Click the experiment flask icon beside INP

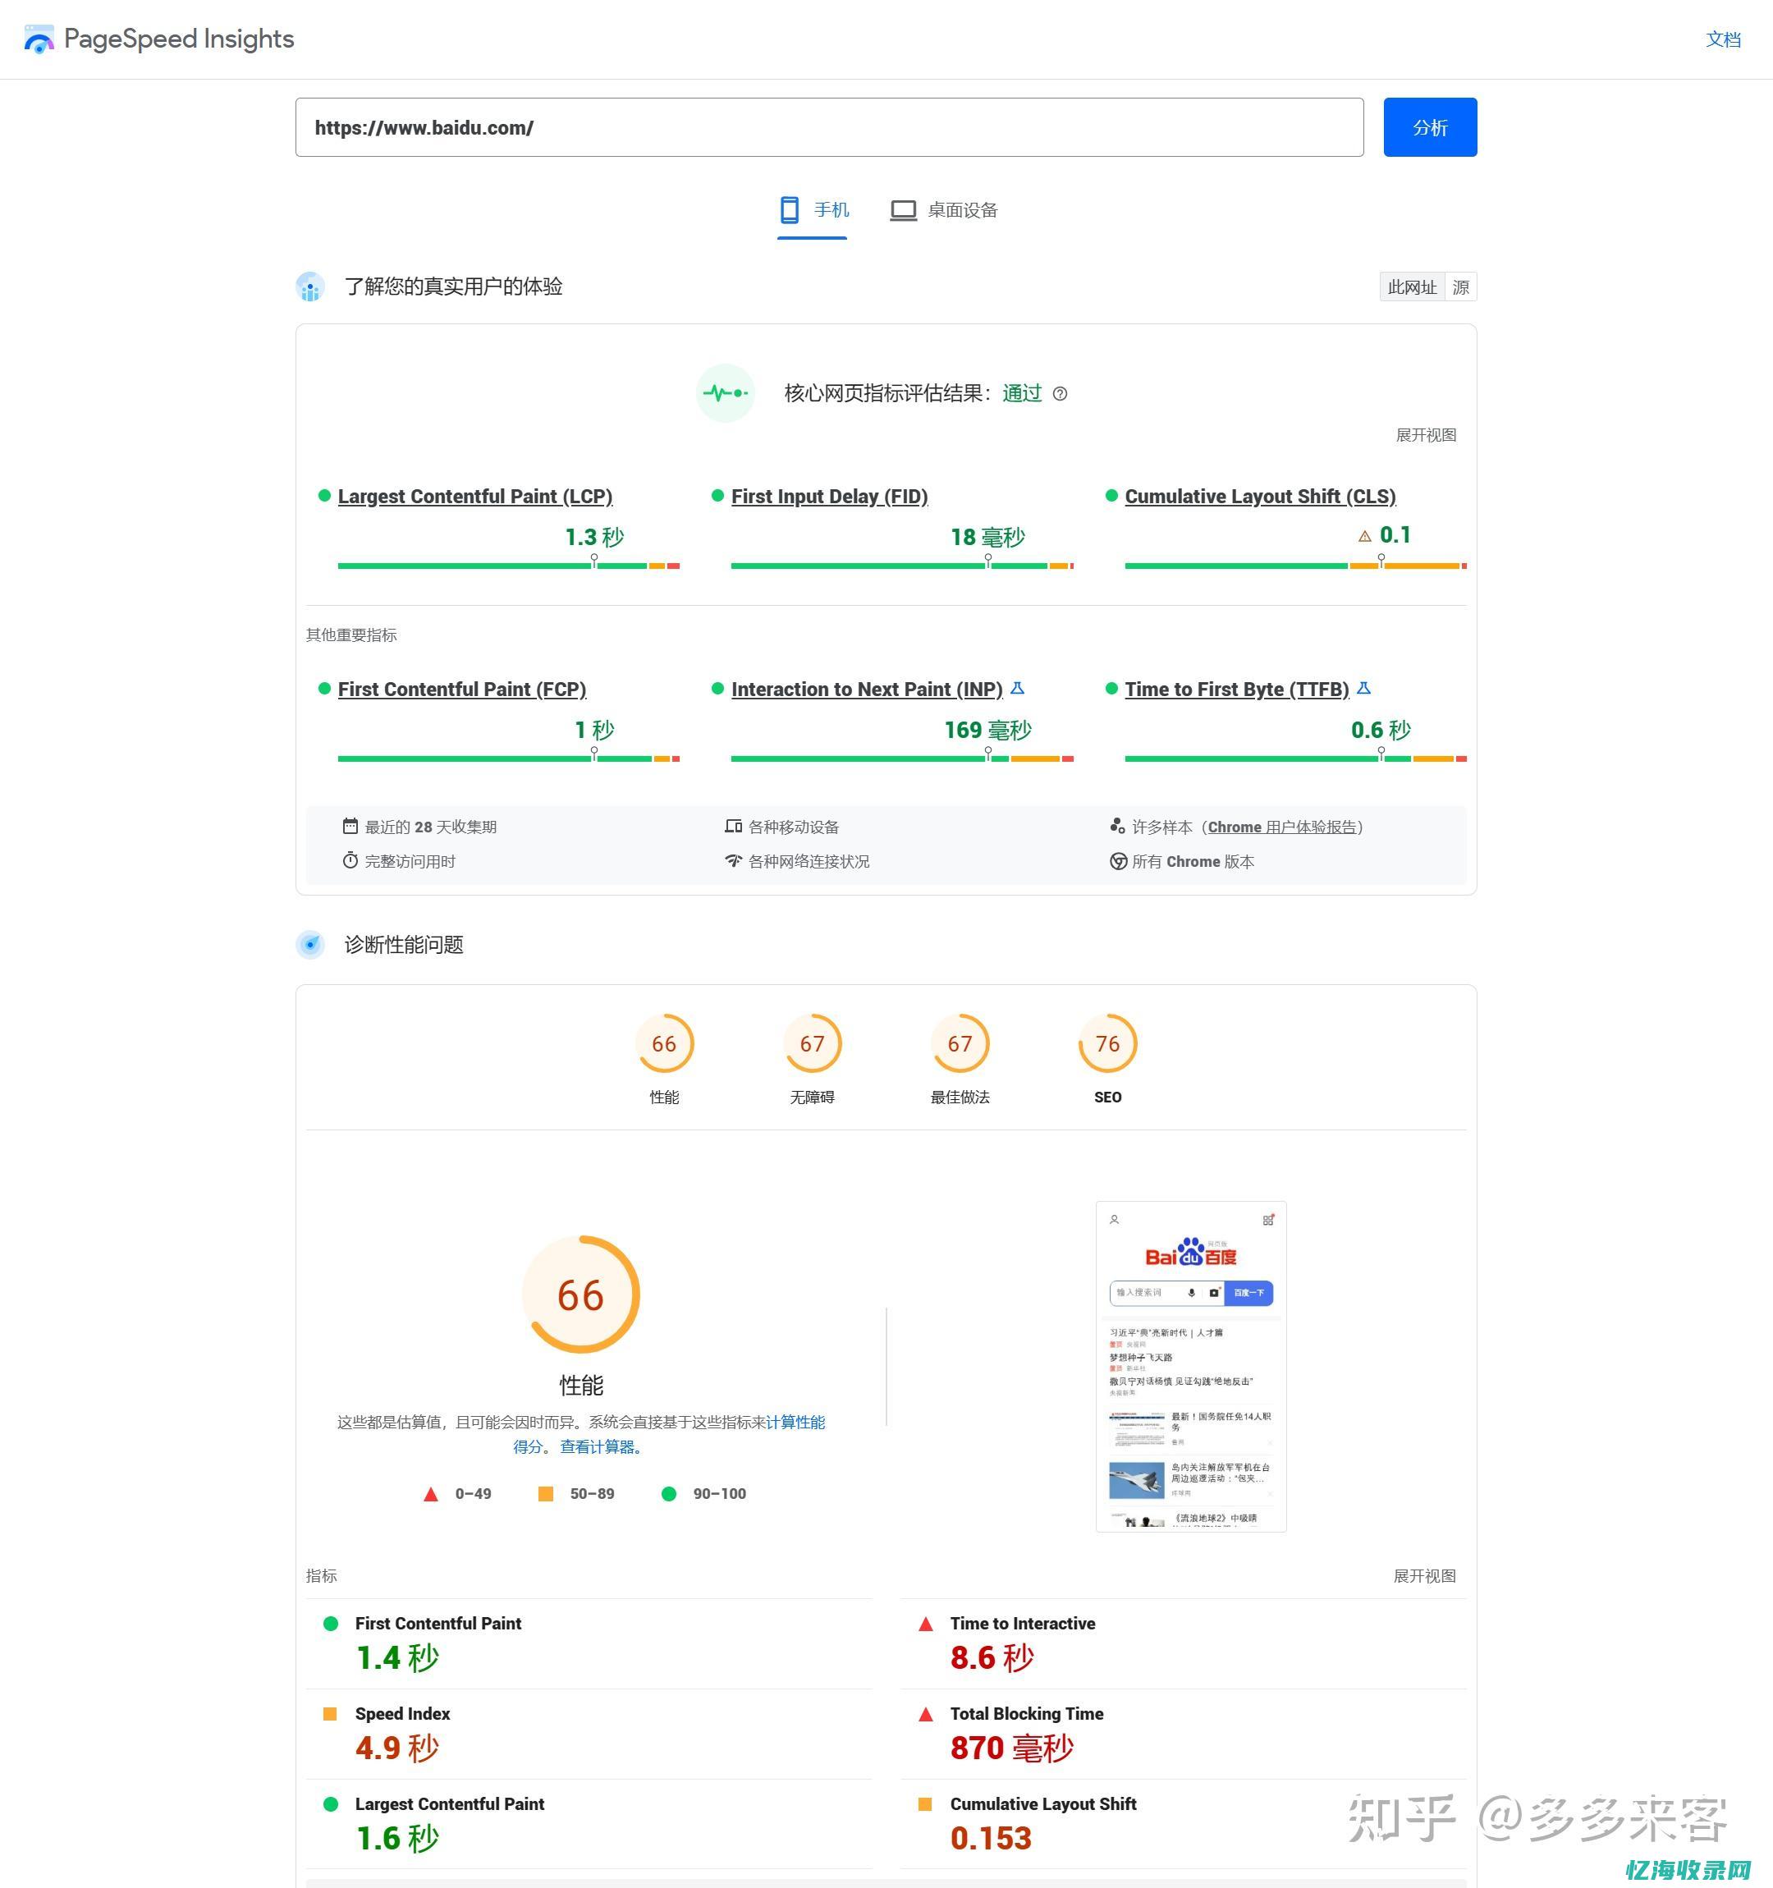point(1019,689)
